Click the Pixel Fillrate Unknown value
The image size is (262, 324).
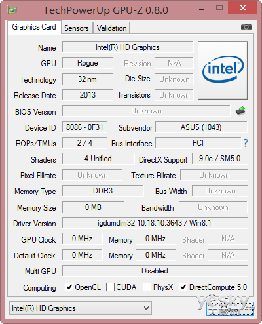point(92,175)
